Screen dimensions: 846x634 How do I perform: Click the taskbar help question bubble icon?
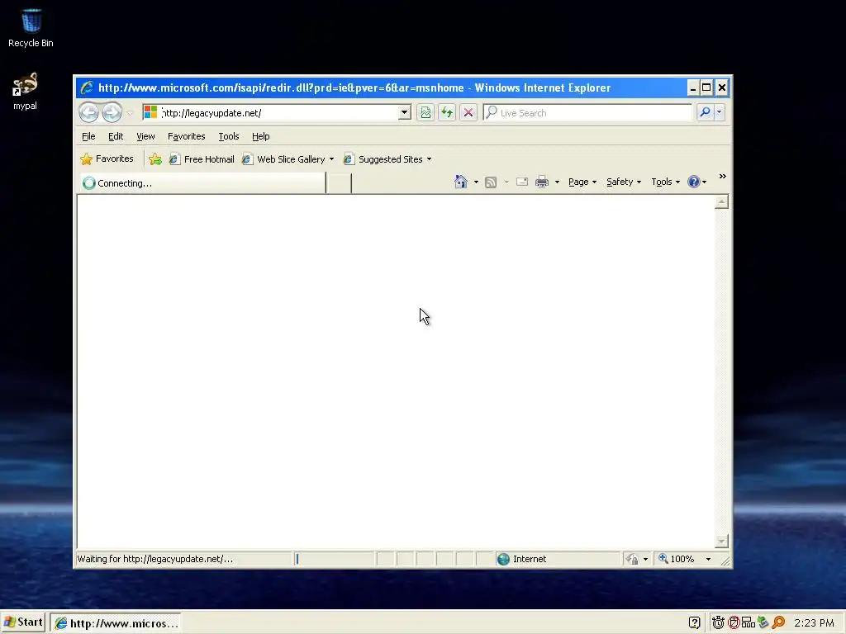694,622
